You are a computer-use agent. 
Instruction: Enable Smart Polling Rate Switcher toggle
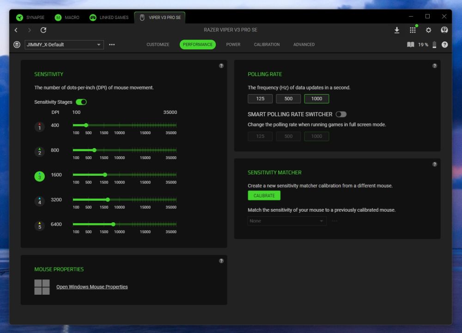(x=341, y=114)
